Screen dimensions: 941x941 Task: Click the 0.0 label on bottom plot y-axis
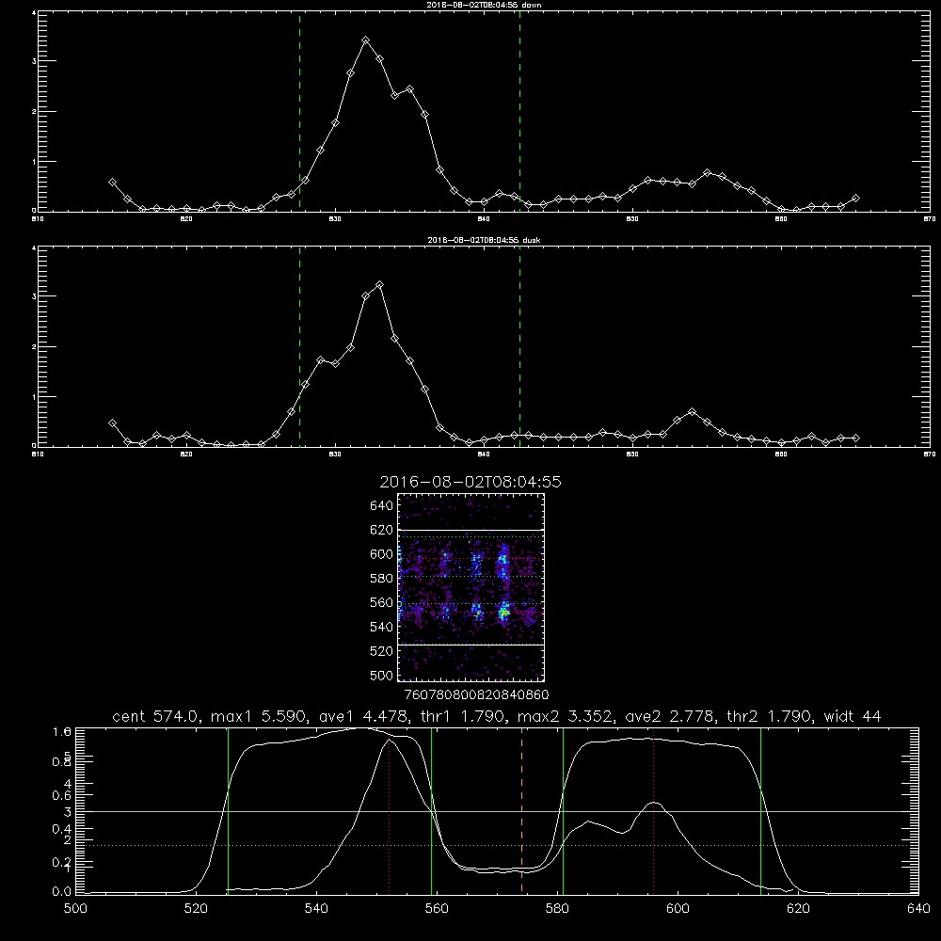[x=62, y=892]
